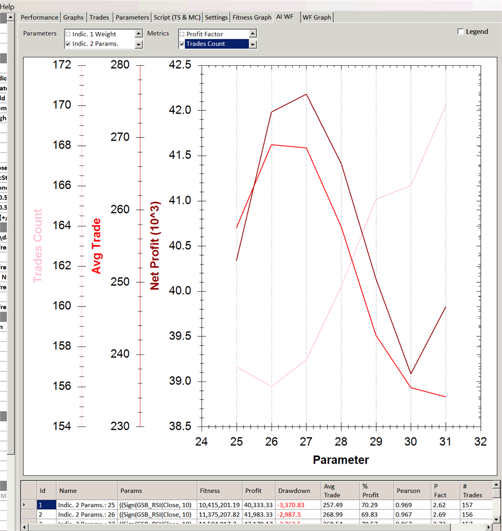The height and width of the screenshot is (531, 502).
Task: Click Metrics list scroll-down arrow
Action: (253, 44)
